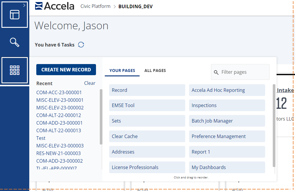The height and width of the screenshot is (191, 295).
Task: Open recent record COM-ACC-23-000001
Action: pyautogui.click(x=59, y=92)
